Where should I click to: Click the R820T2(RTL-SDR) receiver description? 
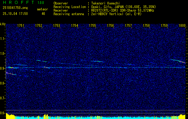click(x=123, y=10)
